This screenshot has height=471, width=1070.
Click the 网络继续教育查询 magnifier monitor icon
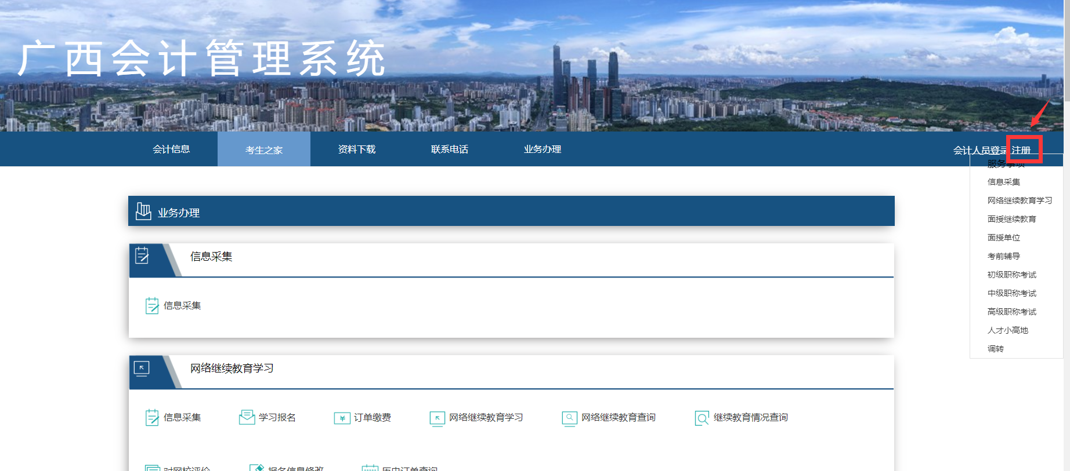[569, 418]
